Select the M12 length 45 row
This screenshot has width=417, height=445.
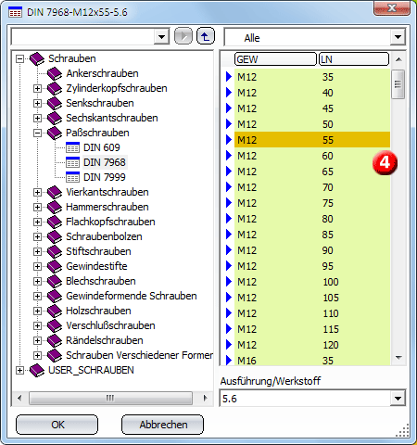click(312, 108)
